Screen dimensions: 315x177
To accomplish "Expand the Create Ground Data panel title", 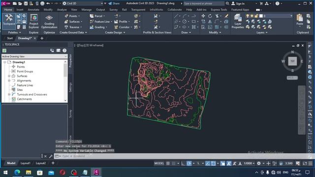I will [x=73, y=32].
